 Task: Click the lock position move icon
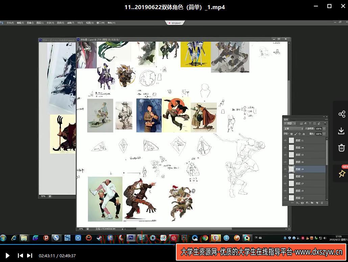point(300,134)
